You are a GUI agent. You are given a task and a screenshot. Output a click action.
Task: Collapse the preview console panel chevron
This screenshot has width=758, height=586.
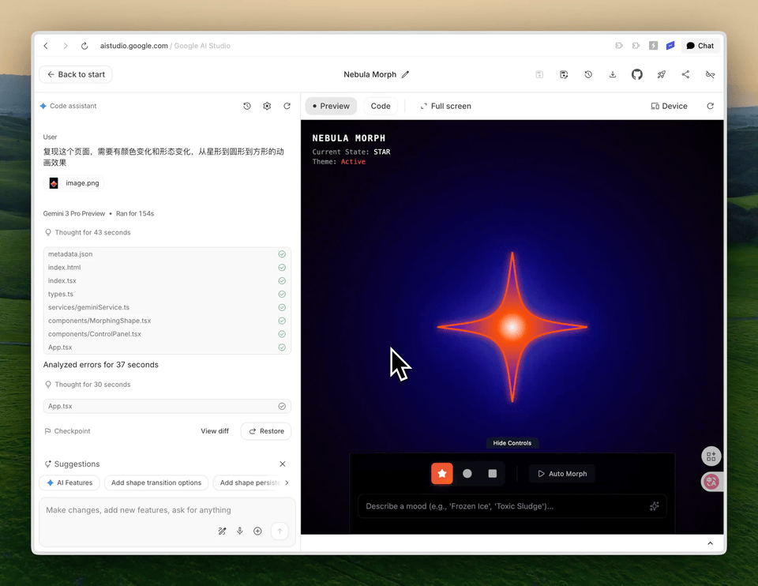point(709,543)
